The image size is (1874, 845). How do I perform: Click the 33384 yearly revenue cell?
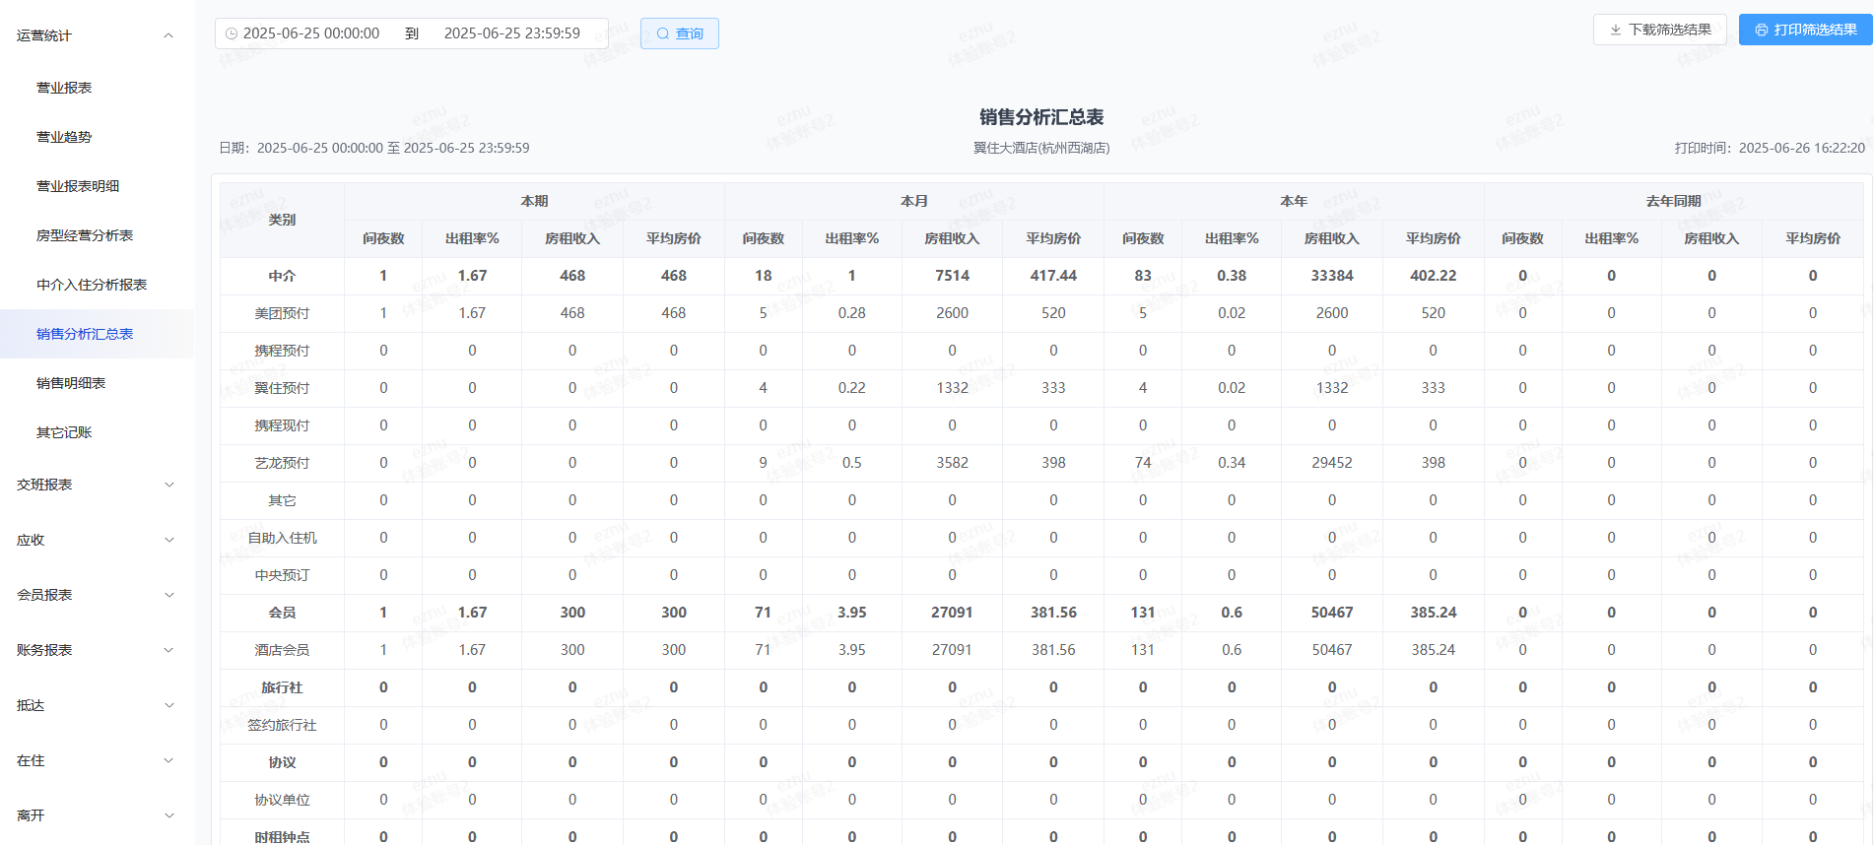point(1332,276)
